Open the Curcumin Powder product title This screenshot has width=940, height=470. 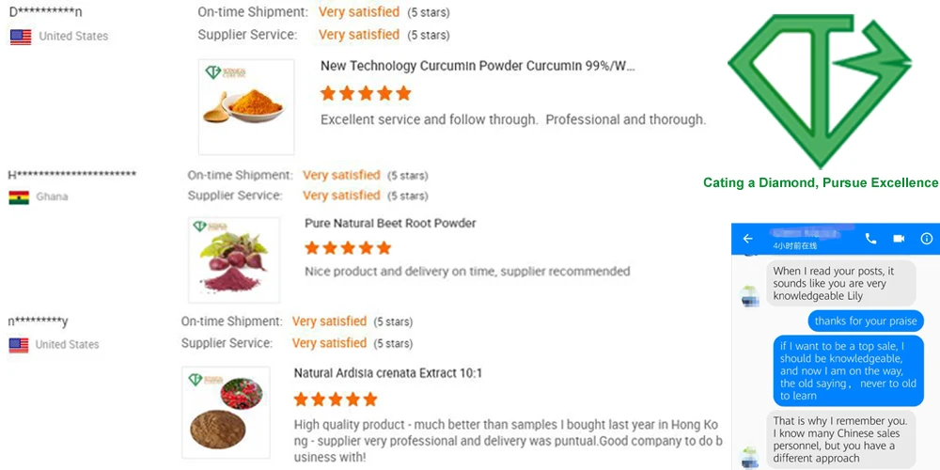(478, 67)
